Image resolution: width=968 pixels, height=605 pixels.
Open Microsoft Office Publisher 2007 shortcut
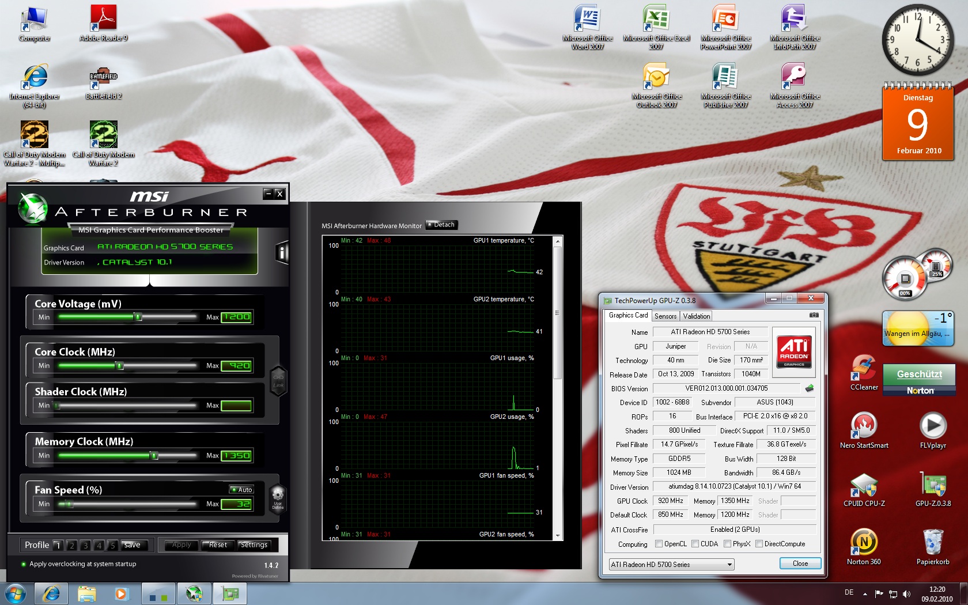click(x=726, y=85)
